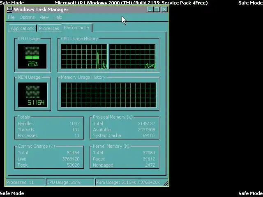Switch to the Applications tab
263x197 pixels.
coord(23,28)
